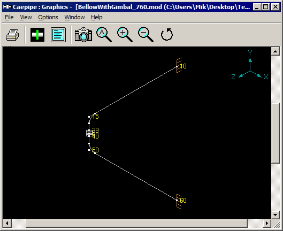Click horizontal scrollbar left arrow
The height and width of the screenshot is (231, 283).
(x=7, y=224)
